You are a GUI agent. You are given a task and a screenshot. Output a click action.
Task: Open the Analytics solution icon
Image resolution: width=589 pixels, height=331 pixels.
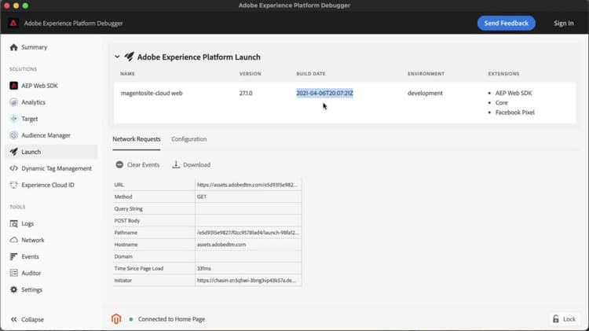point(14,102)
